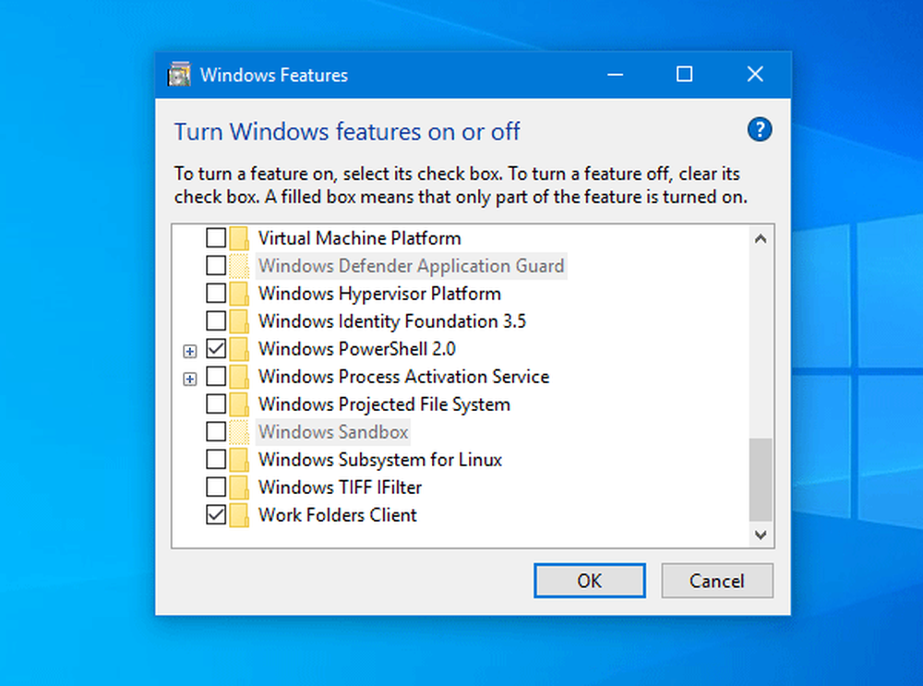The image size is (923, 686).
Task: Uncheck the Windows PowerShell 2.0 checkbox
Action: 216,349
